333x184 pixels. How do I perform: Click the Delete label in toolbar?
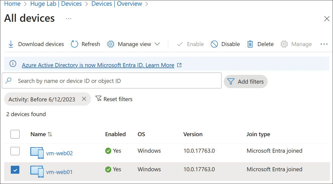(265, 44)
